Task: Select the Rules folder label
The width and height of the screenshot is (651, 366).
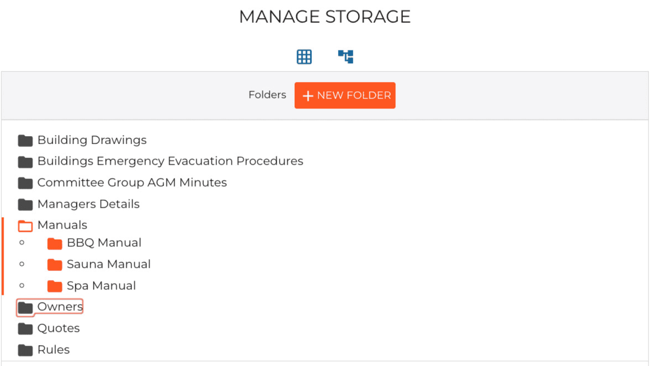Action: click(54, 349)
